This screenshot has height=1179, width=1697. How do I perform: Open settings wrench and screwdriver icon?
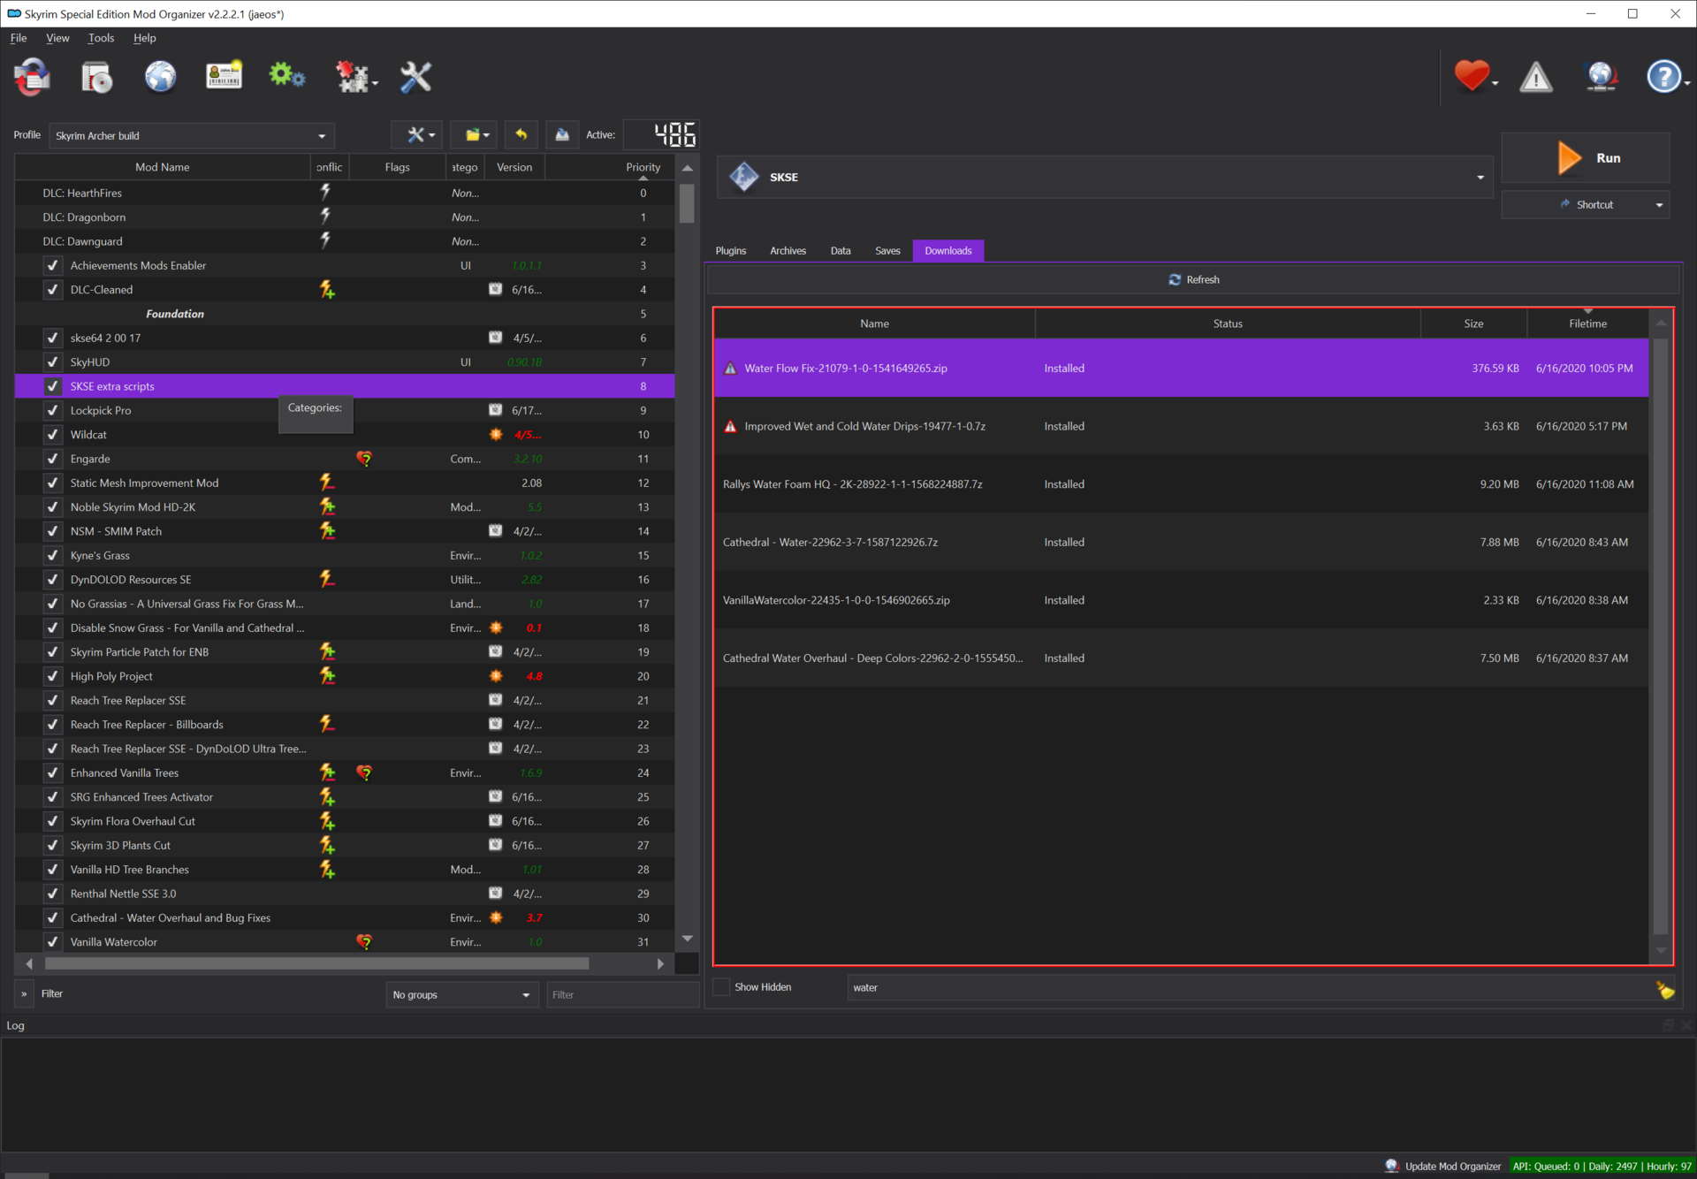[x=415, y=77]
